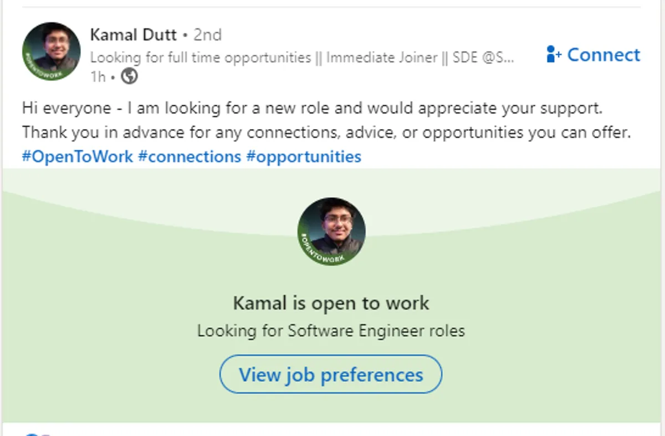Click post line starting 'Thank you in advance'
The height and width of the screenshot is (436, 665).
(326, 133)
